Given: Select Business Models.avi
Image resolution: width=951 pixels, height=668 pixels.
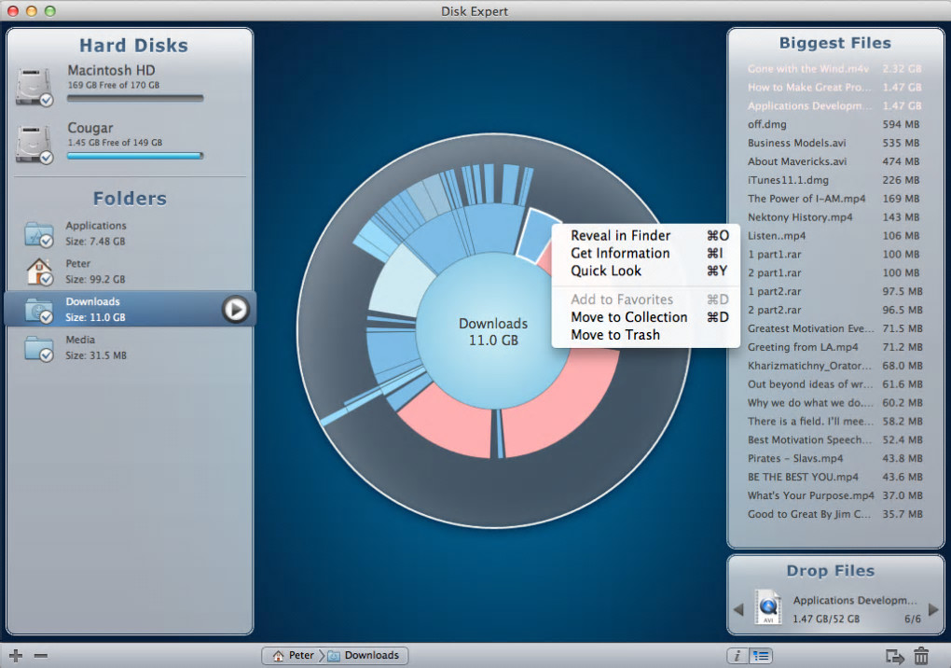Looking at the screenshot, I should tap(834, 143).
